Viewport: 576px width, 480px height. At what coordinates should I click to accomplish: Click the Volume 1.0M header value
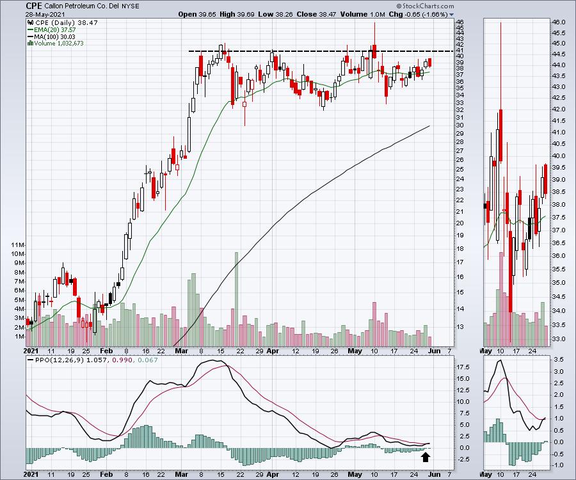tap(363, 14)
